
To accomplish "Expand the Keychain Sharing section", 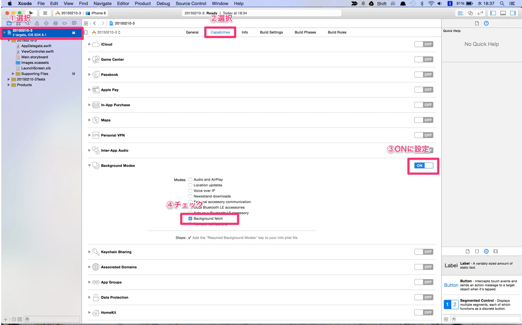I will click(89, 252).
